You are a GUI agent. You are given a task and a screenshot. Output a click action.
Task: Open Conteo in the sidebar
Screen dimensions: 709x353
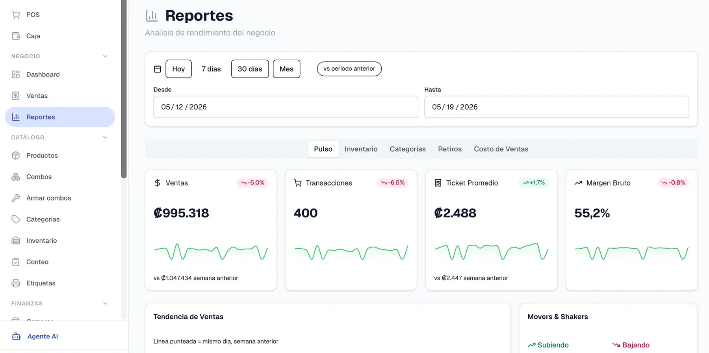tap(60, 262)
